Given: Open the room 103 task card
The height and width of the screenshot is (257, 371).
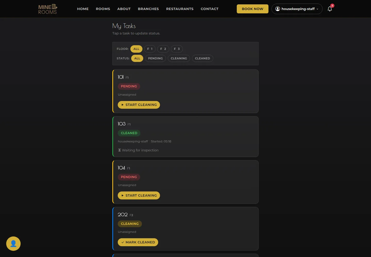Looking at the screenshot, I should click(185, 137).
